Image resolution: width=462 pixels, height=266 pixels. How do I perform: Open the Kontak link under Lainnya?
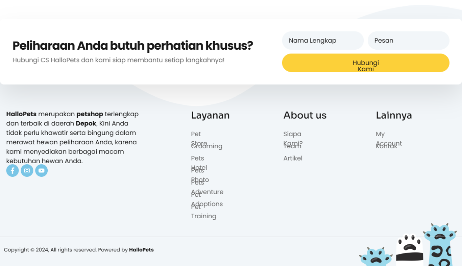[x=387, y=146]
